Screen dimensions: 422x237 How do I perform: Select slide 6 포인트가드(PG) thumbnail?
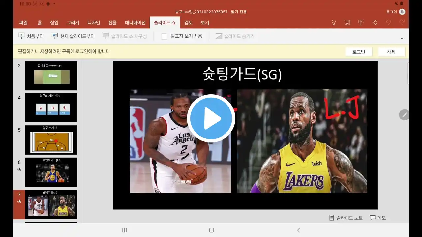[x=51, y=172]
